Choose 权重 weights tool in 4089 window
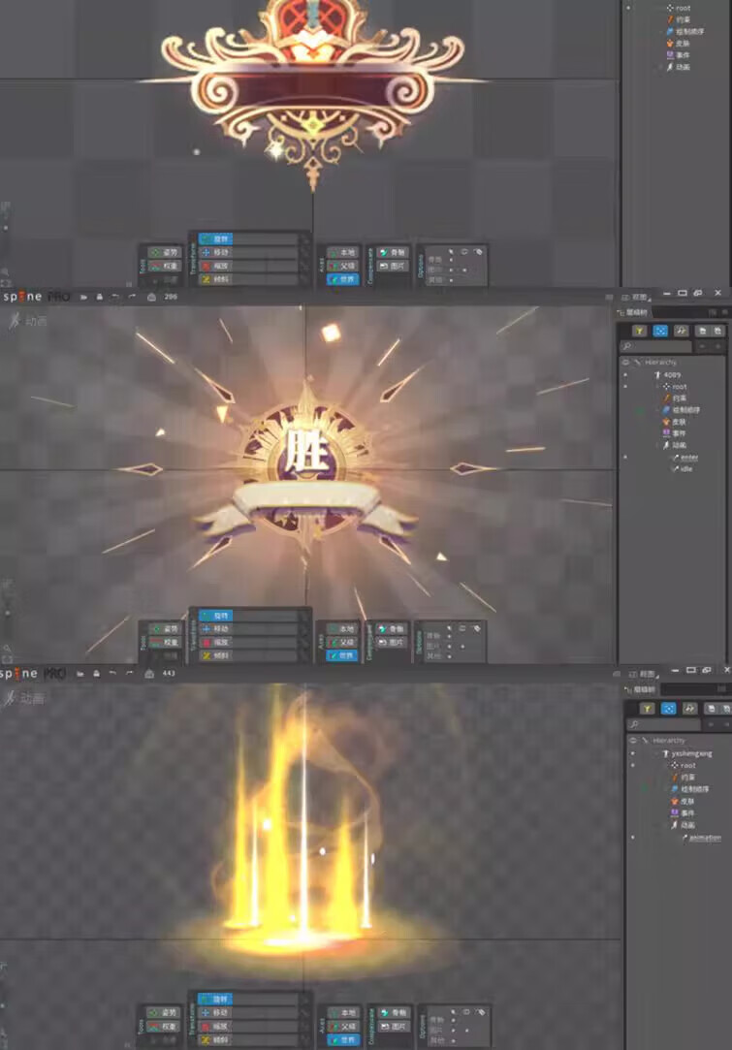Viewport: 732px width, 1050px height. click(x=165, y=642)
